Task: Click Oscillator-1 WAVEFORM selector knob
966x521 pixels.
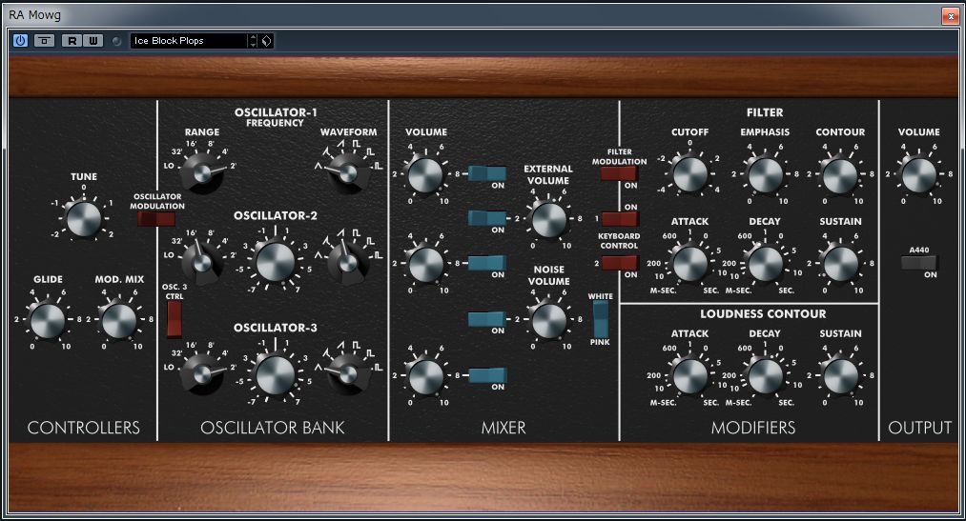Action: (x=348, y=173)
